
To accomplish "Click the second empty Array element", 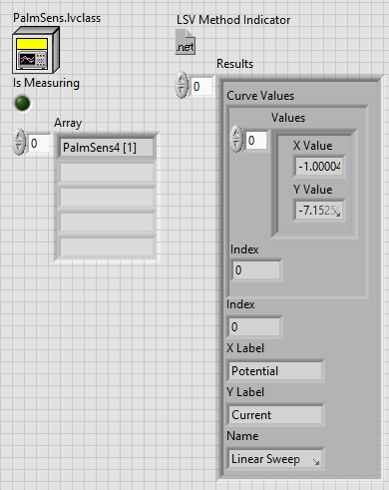I will [x=107, y=173].
